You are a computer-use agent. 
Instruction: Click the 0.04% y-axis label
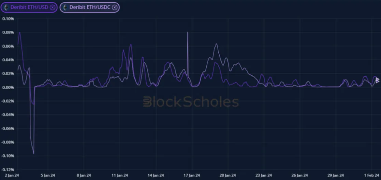[8, 60]
